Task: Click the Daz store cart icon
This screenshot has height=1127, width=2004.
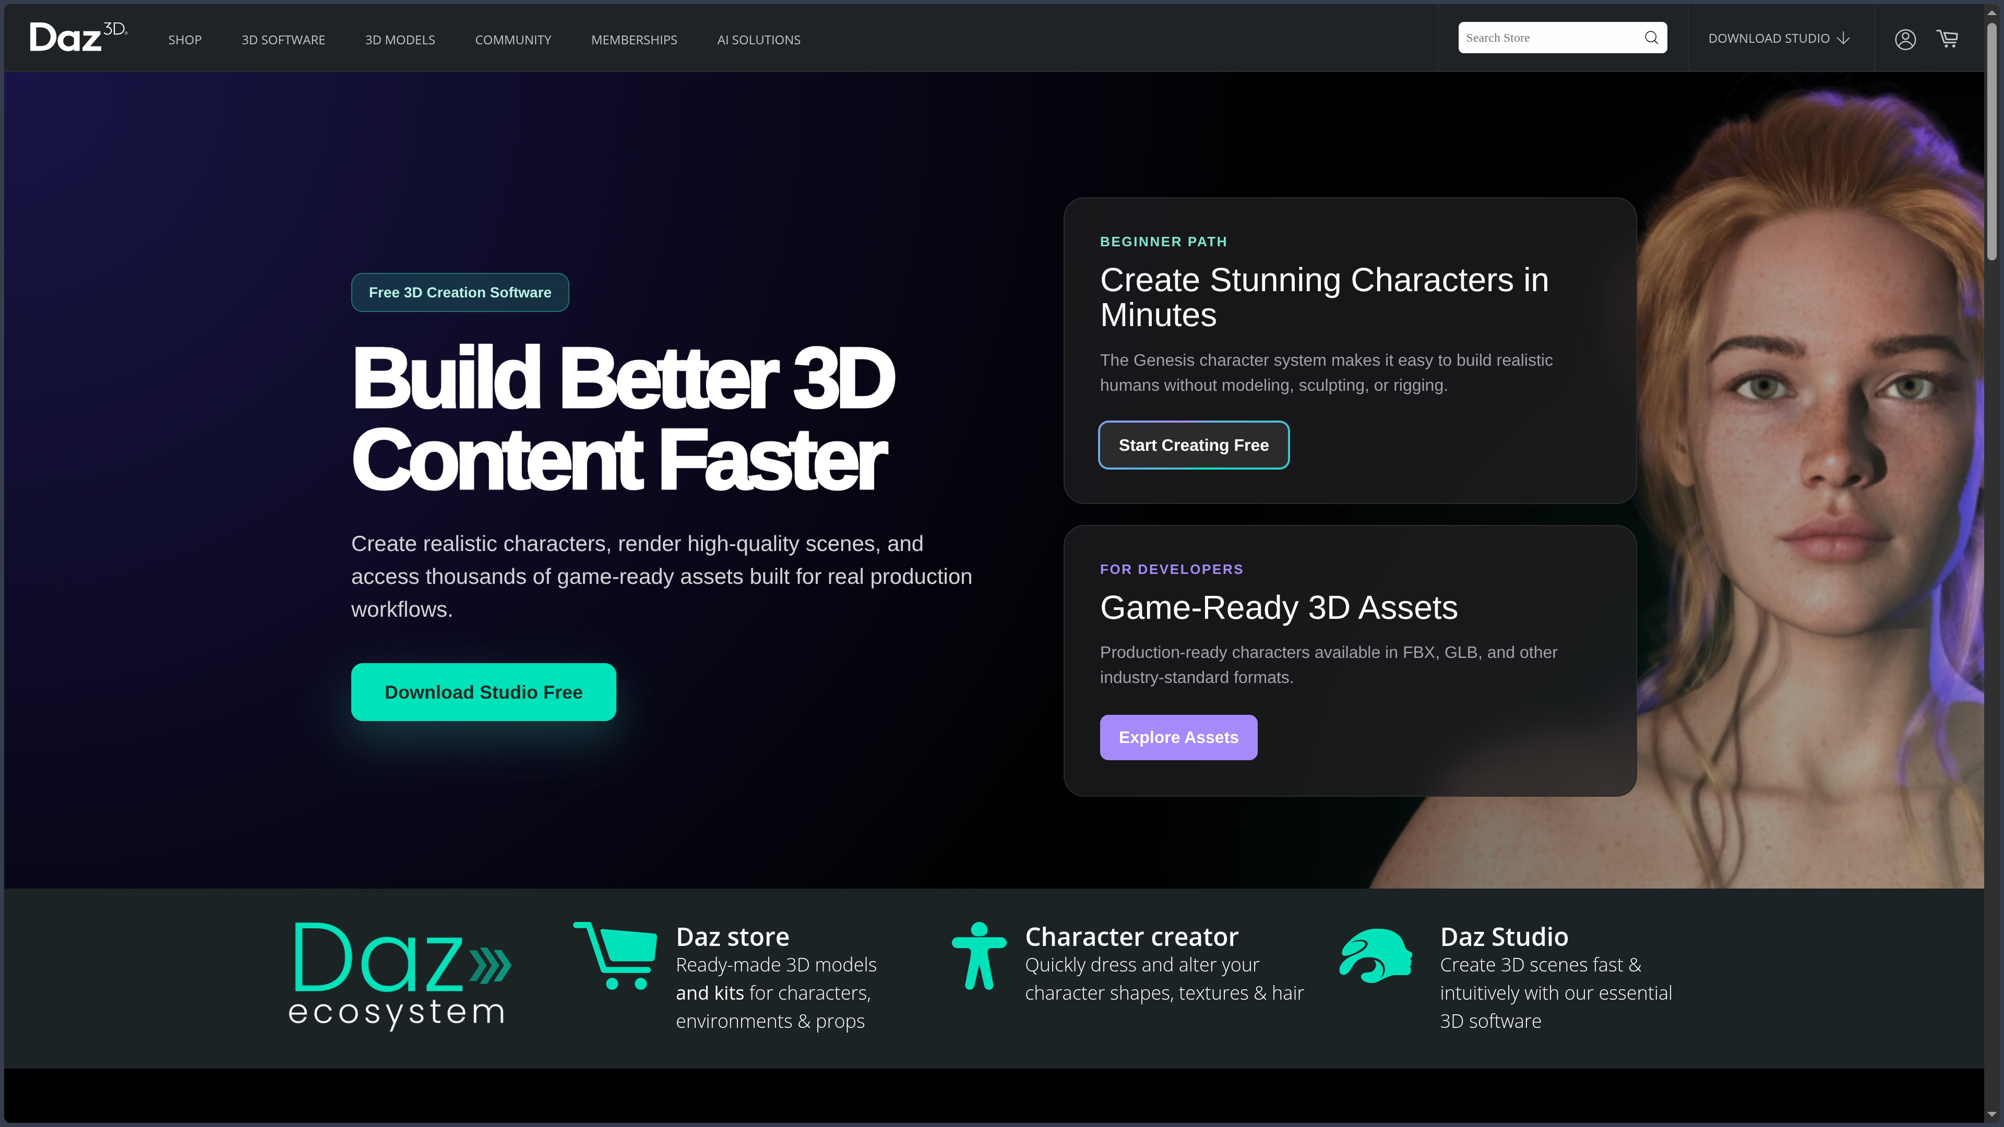Action: pyautogui.click(x=615, y=955)
